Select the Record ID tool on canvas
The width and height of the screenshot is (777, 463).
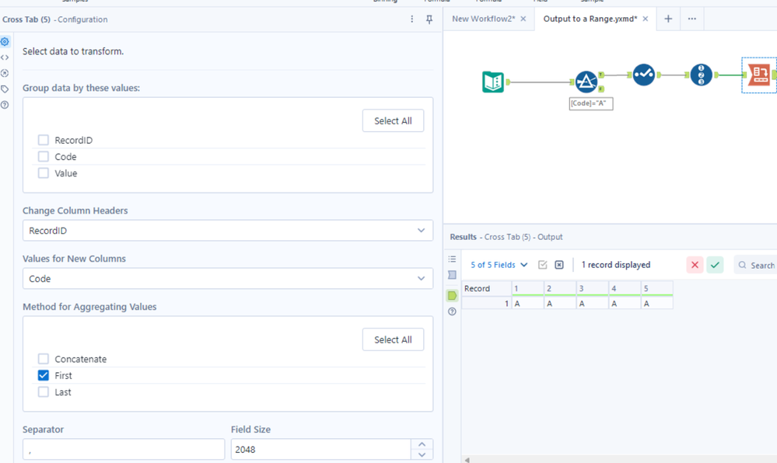pyautogui.click(x=702, y=75)
